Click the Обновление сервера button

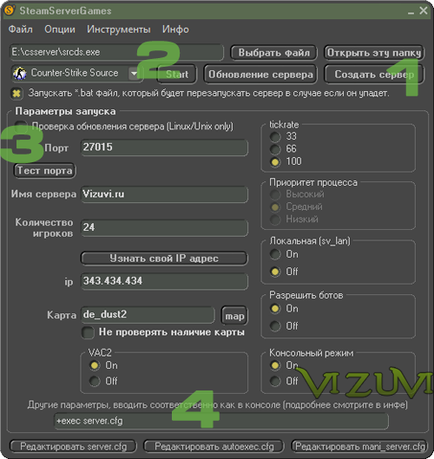coord(260,75)
